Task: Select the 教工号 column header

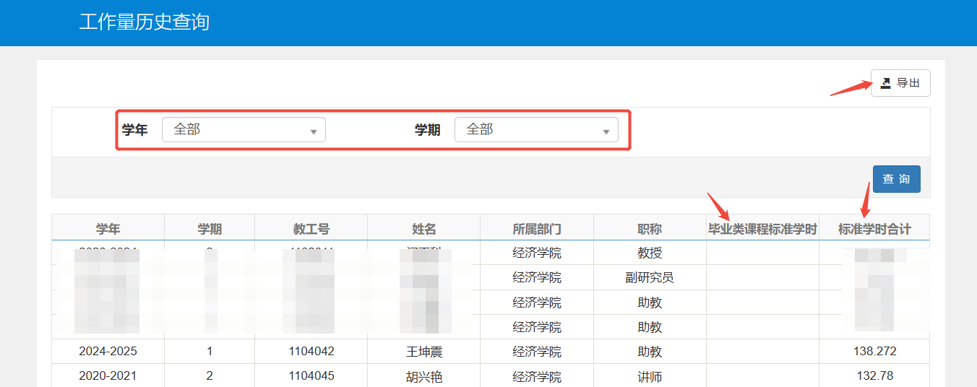Action: coord(311,229)
